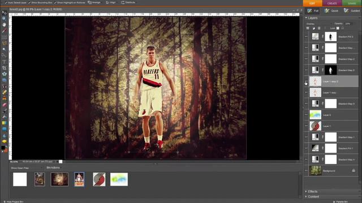Click Hide Project Bin
Image resolution: width=362 pixels, height=203 pixels.
[x=14, y=202]
